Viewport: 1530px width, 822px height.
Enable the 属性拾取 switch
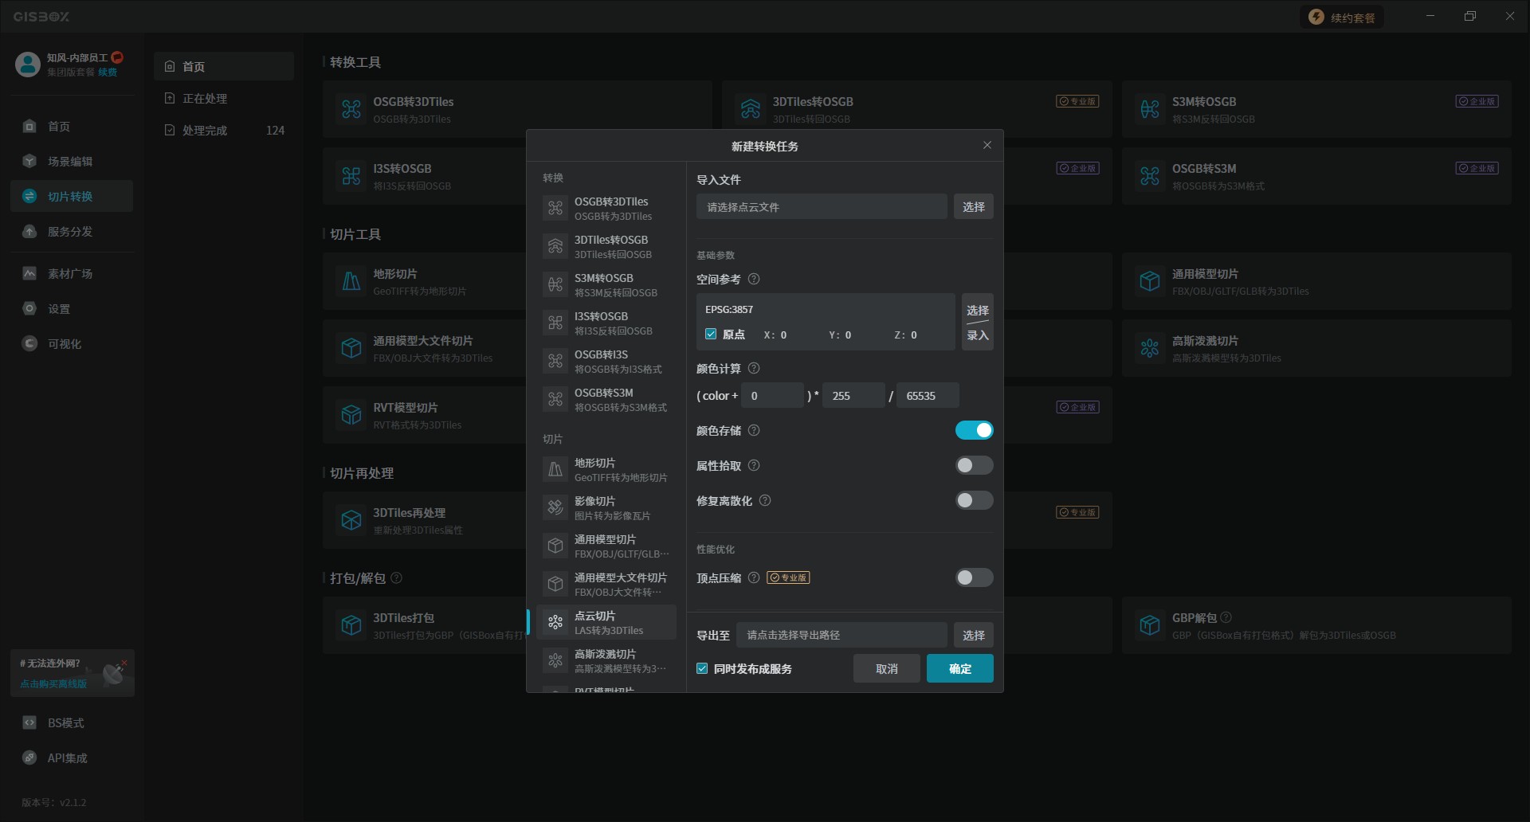(974, 466)
